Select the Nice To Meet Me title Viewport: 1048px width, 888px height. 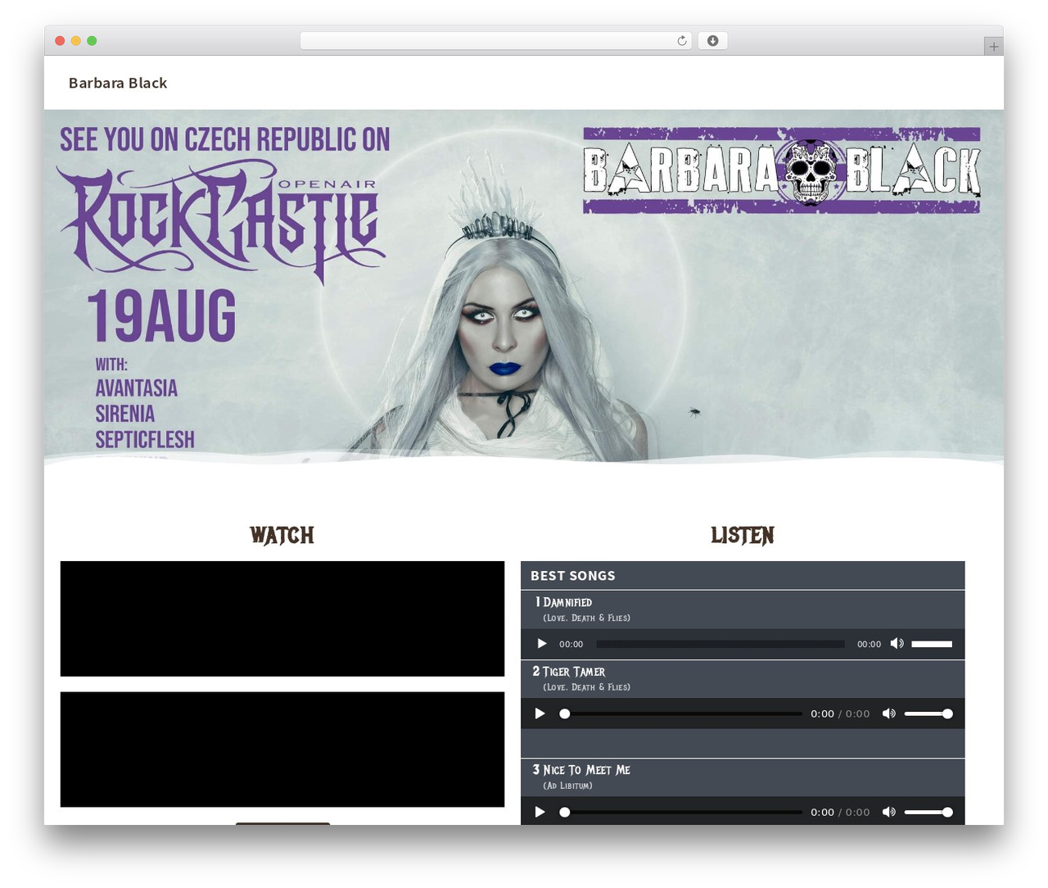tap(586, 770)
